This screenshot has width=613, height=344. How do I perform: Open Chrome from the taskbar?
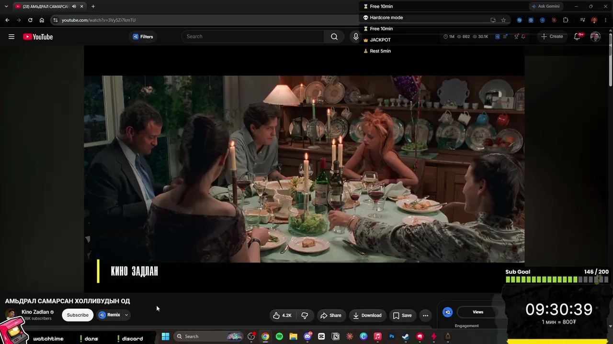pos(265,336)
